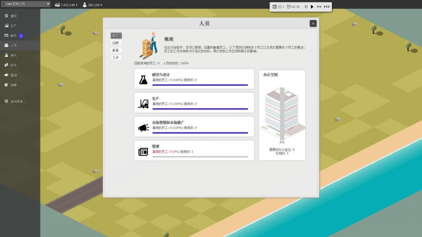Image resolution: width=422 pixels, height=237 pixels.
Task: Close the 人员 dialog
Action: (313, 24)
